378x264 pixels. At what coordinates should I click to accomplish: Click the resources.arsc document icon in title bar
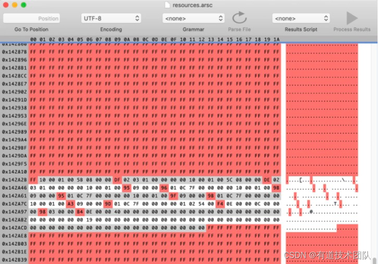167,5
